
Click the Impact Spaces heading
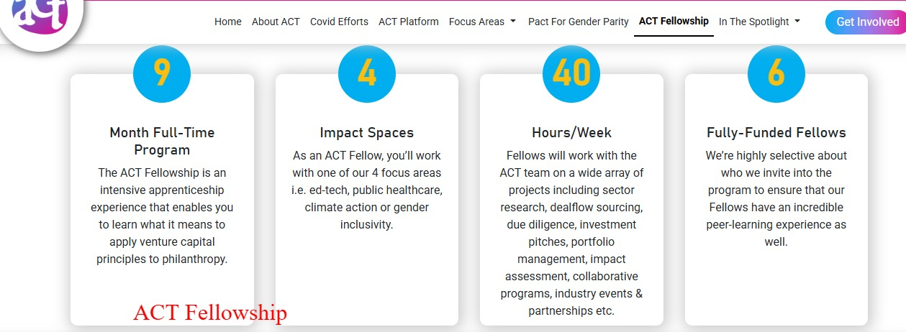coord(367,132)
